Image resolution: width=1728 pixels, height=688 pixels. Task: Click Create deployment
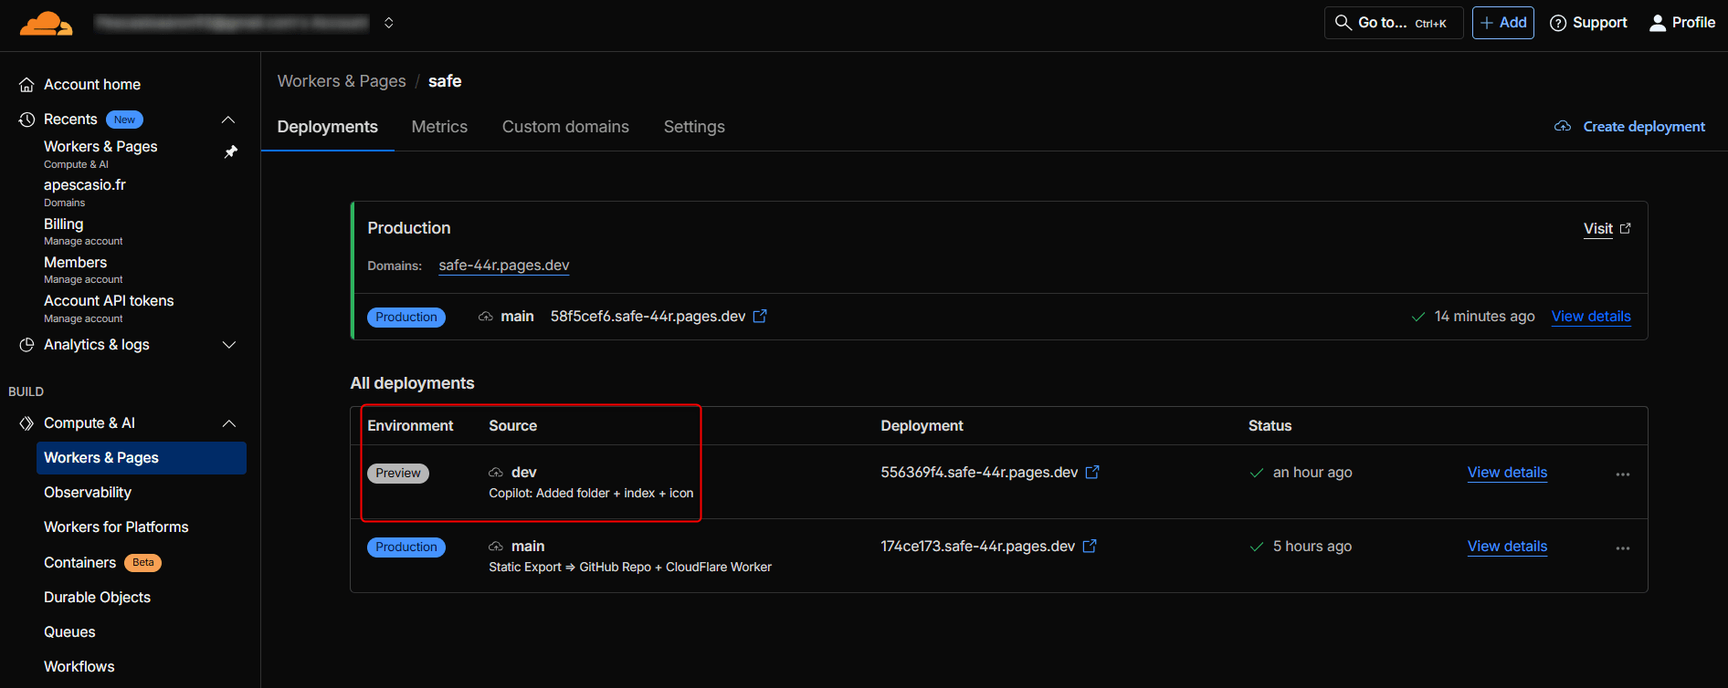coord(1644,127)
